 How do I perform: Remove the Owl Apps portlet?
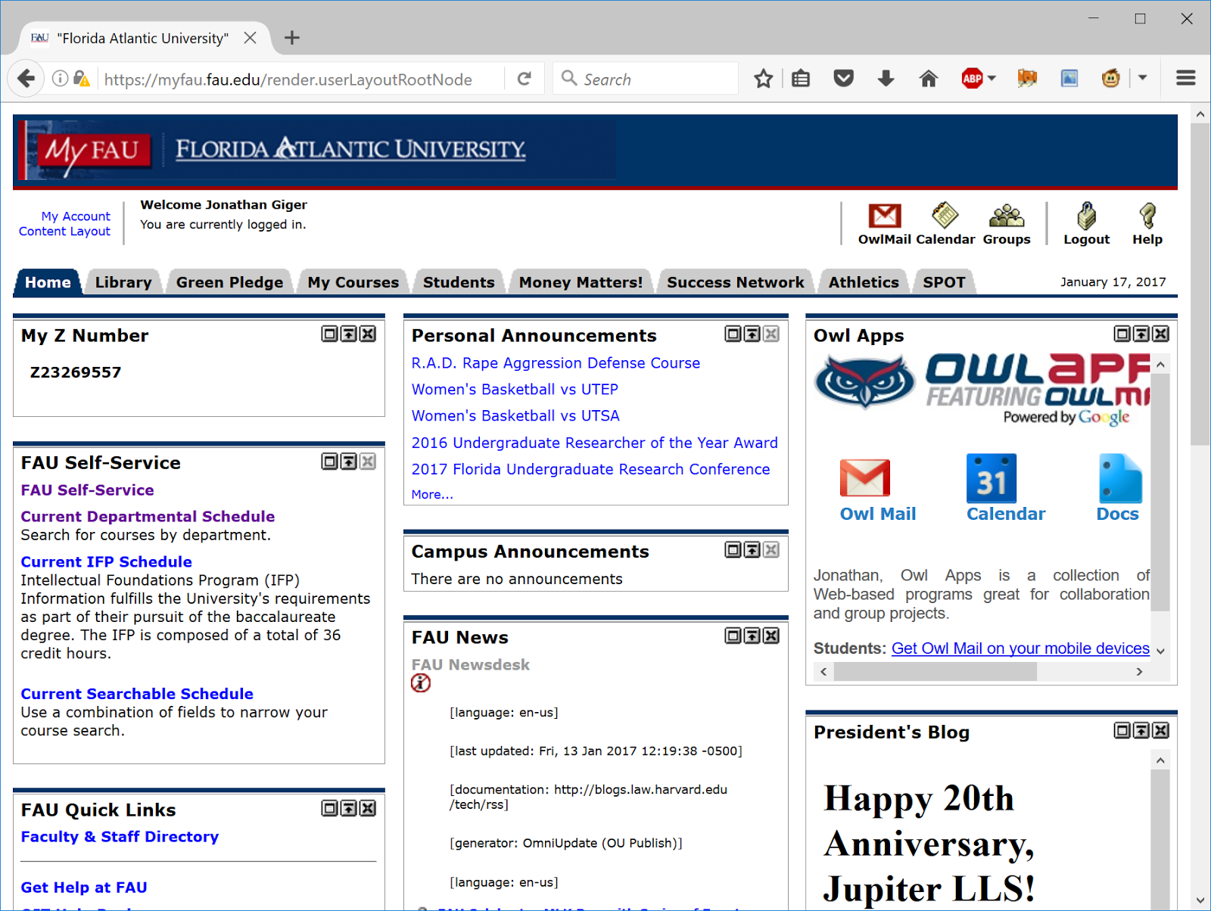tap(1160, 334)
